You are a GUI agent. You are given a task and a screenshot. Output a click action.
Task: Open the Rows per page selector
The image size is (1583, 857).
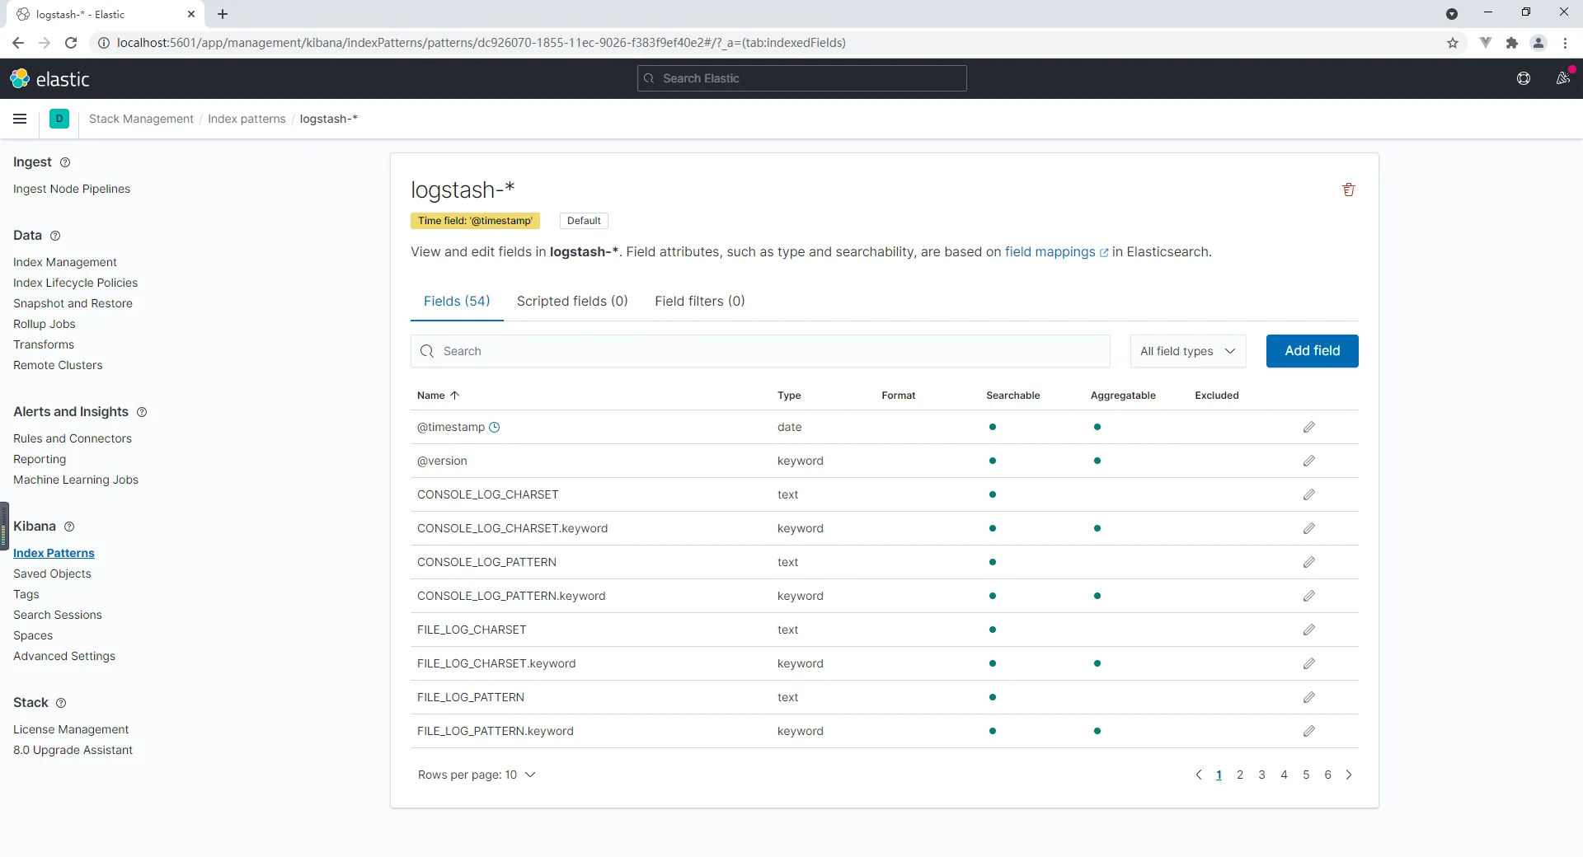[x=477, y=775]
